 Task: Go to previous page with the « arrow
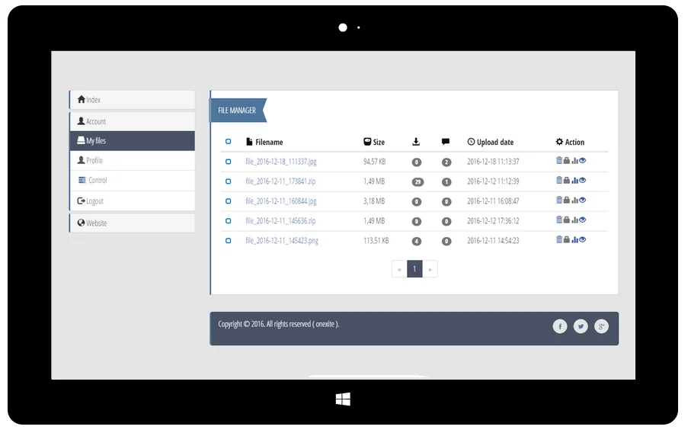(399, 269)
